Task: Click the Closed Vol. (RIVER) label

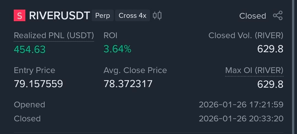Action: click(x=246, y=35)
